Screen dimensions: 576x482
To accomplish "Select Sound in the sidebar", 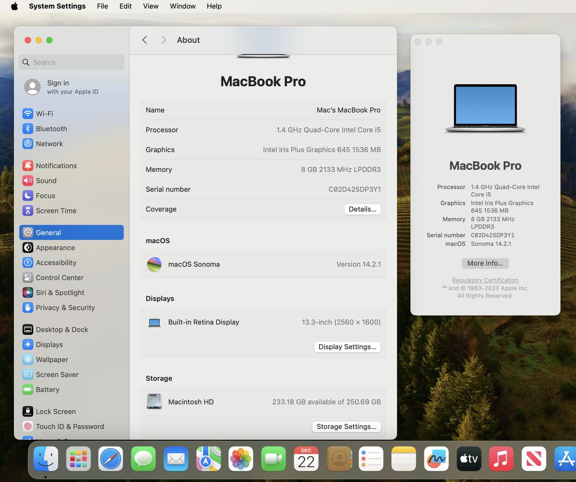I will pos(71,180).
